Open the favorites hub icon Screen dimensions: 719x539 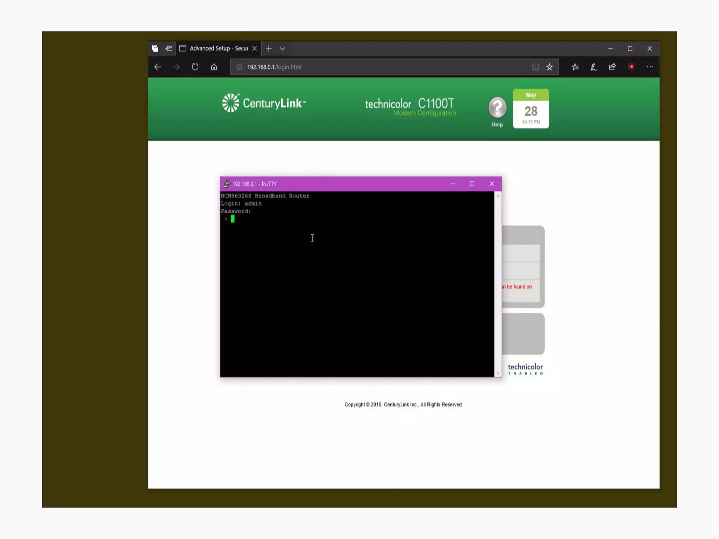(575, 67)
